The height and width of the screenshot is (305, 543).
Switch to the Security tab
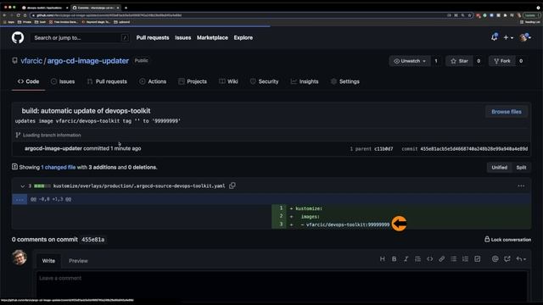pos(264,81)
